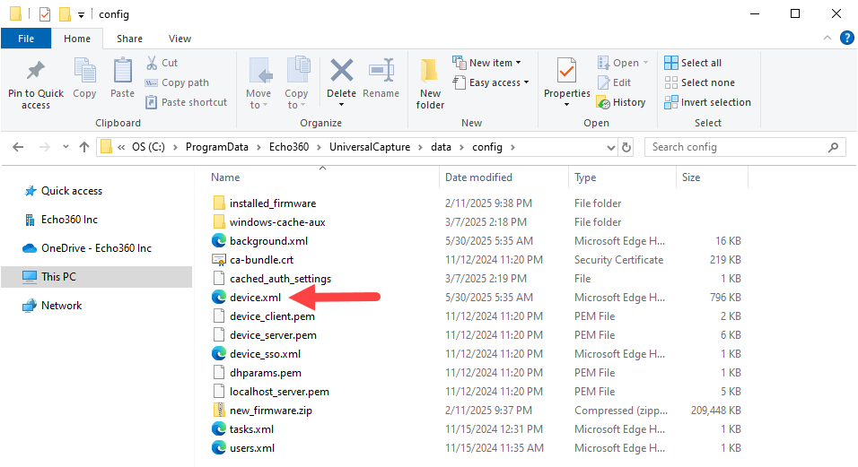The width and height of the screenshot is (858, 467).
Task: Click Select none
Action: (700, 82)
